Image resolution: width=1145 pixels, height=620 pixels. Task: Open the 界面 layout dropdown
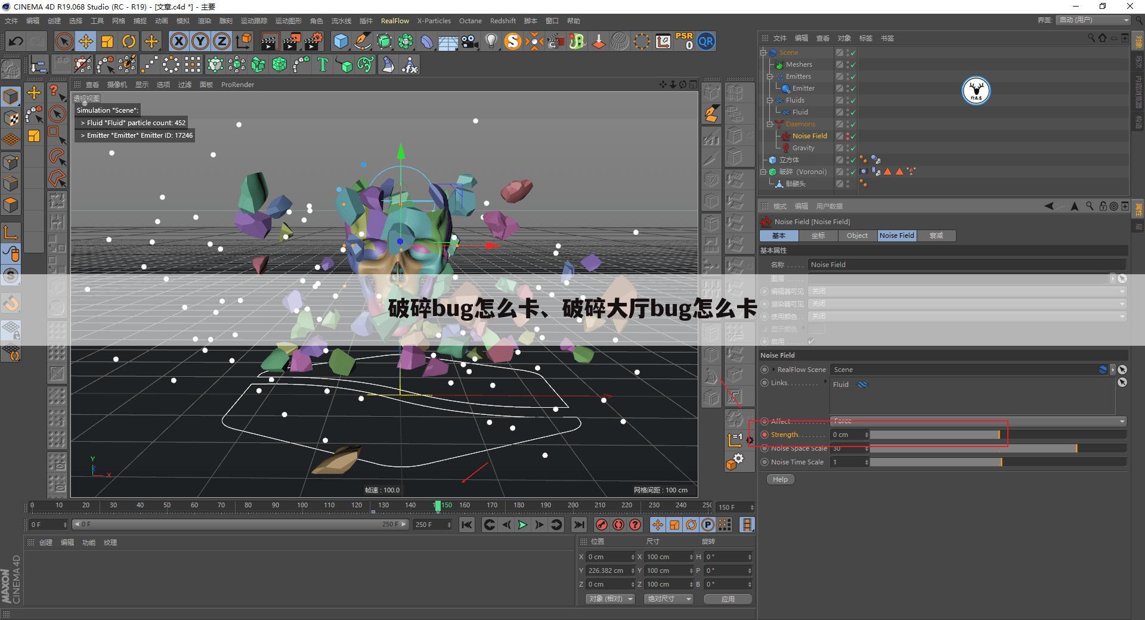pos(1093,20)
